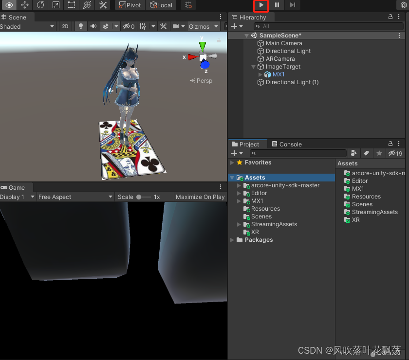Switch to the Game tab
Viewport: 409px width, 360px height.
[x=13, y=187]
